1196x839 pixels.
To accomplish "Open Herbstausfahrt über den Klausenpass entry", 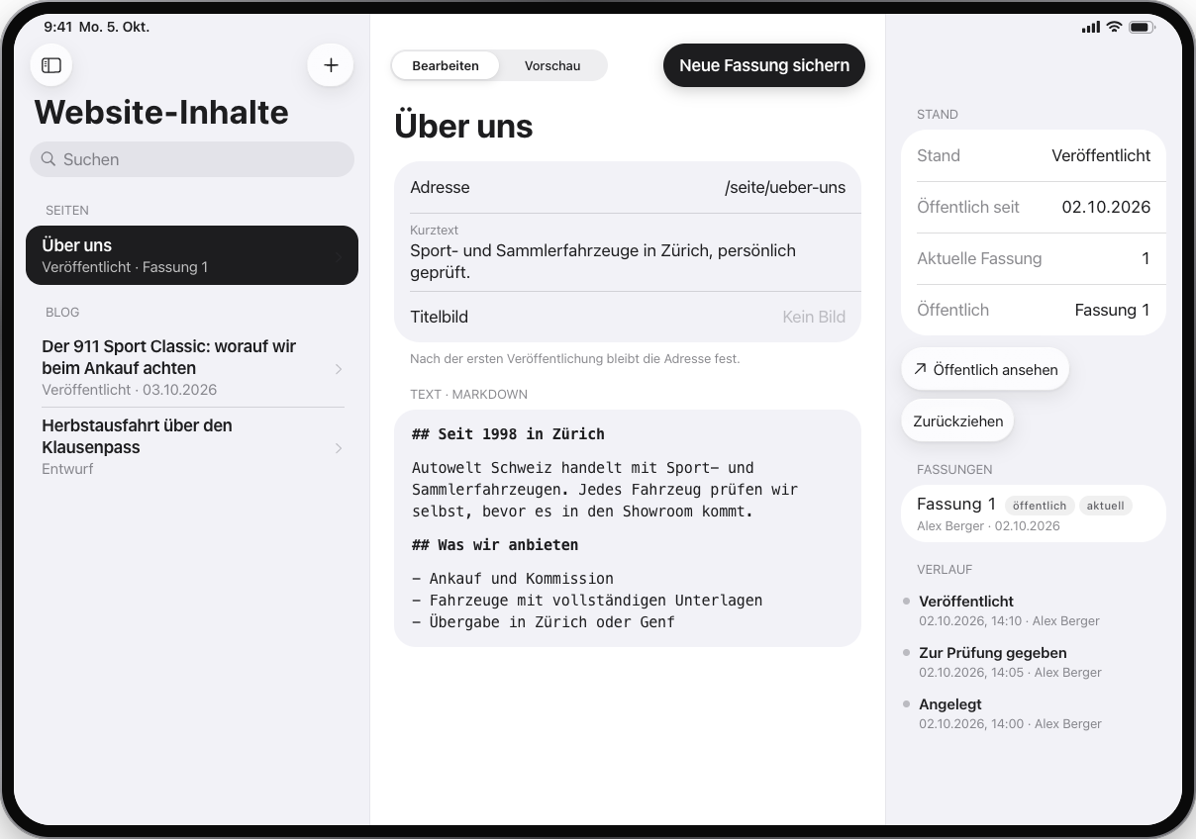I will [192, 446].
